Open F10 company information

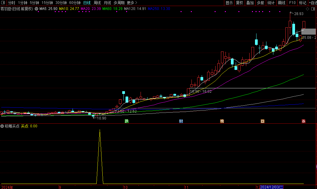(x=292, y=3)
